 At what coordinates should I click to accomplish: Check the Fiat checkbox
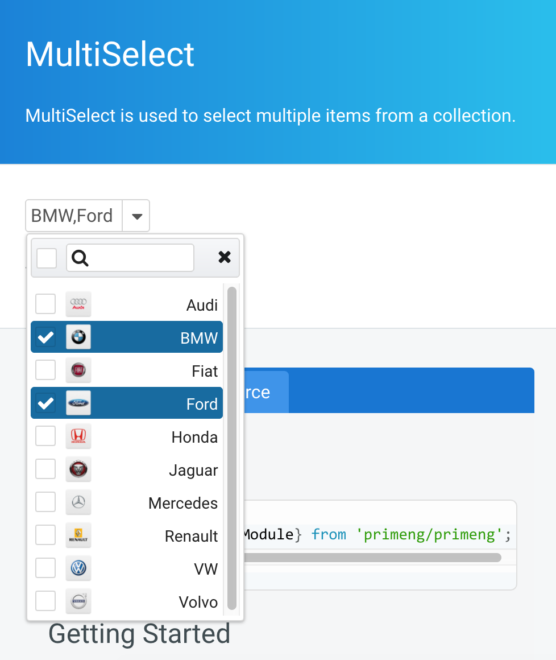[x=45, y=370]
